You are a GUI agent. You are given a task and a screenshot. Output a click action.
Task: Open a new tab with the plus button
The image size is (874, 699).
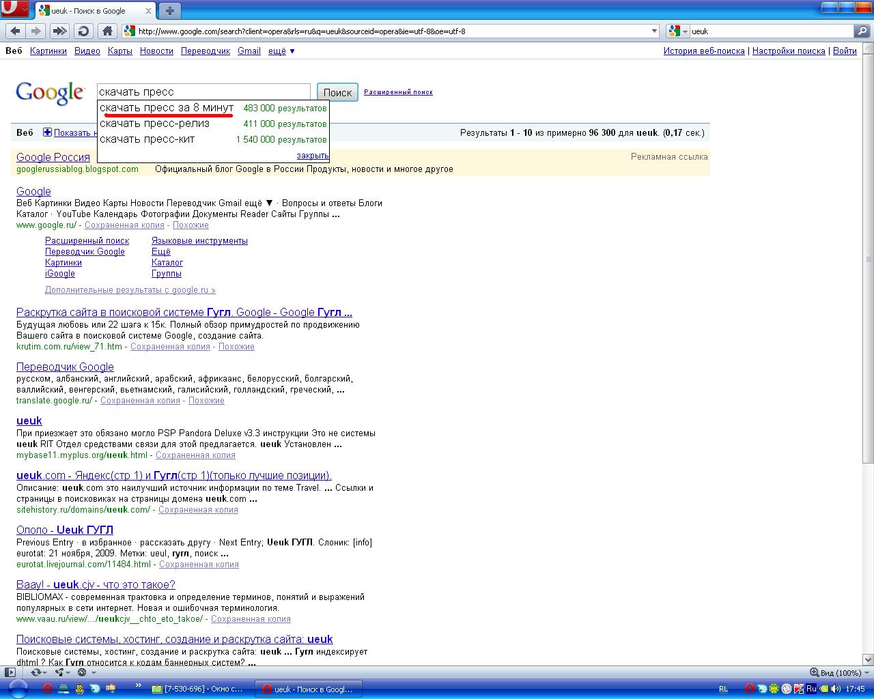click(170, 10)
